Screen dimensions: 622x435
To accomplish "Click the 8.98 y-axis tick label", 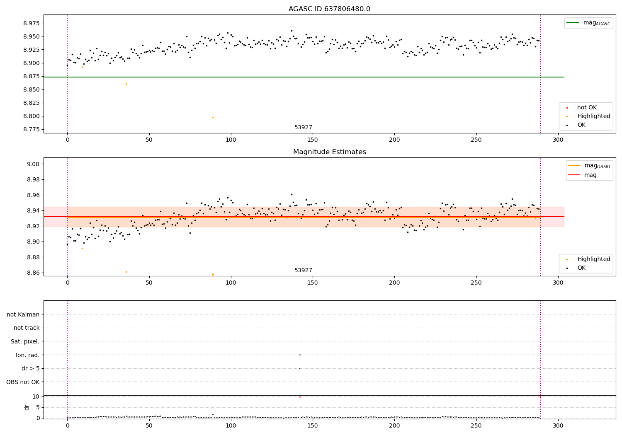I will [33, 180].
